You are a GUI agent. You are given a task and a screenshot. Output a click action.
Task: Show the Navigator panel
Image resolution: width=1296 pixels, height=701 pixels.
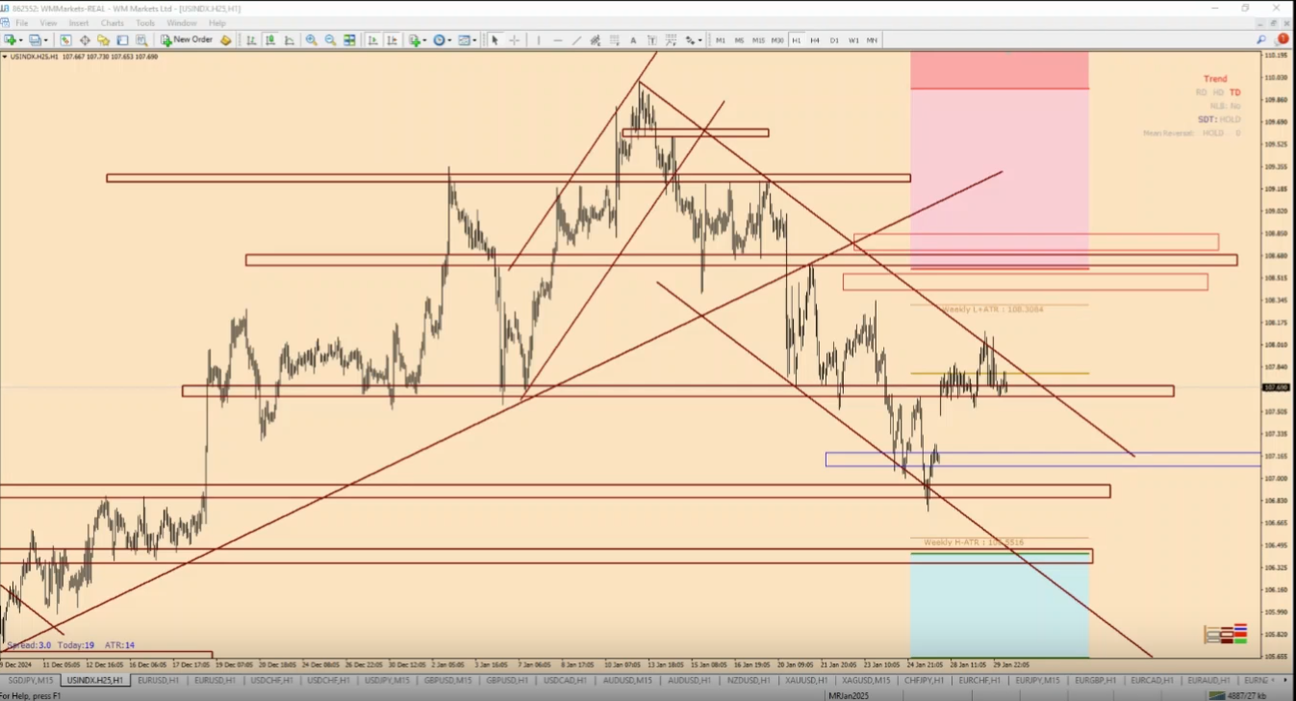pos(103,40)
